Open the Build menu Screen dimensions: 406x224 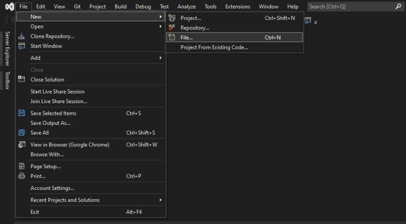point(121,7)
